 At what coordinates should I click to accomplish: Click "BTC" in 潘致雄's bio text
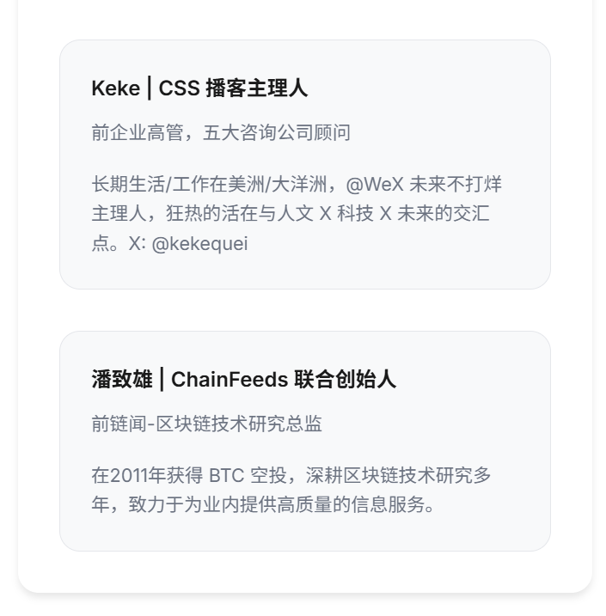click(226, 476)
